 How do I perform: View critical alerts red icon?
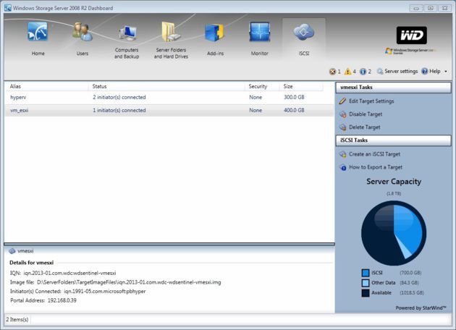[x=332, y=71]
